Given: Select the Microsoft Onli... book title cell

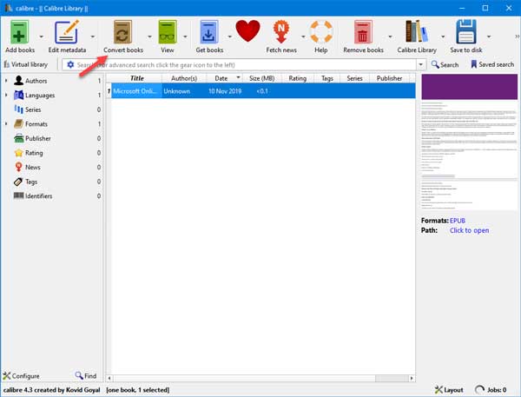Looking at the screenshot, I should pyautogui.click(x=136, y=90).
